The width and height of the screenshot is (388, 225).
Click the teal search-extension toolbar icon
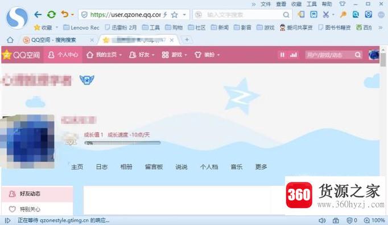[x=356, y=15]
